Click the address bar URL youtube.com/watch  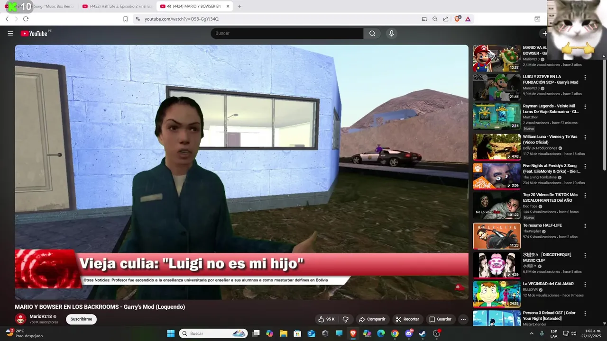pyautogui.click(x=182, y=19)
